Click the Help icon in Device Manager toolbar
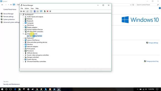 point(35,11)
